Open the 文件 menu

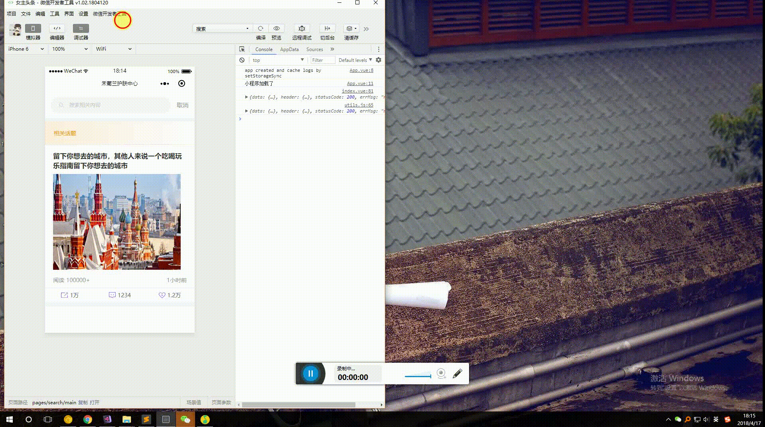pyautogui.click(x=26, y=14)
